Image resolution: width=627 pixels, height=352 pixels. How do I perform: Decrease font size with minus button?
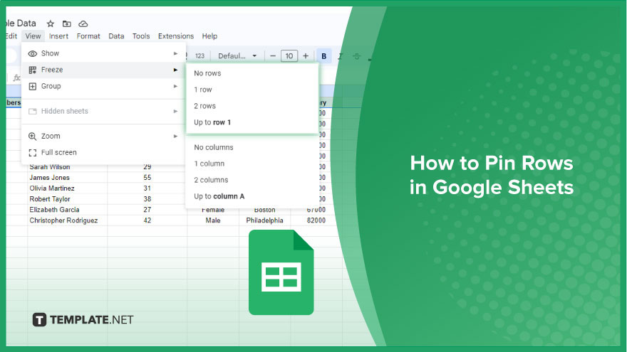pos(273,56)
